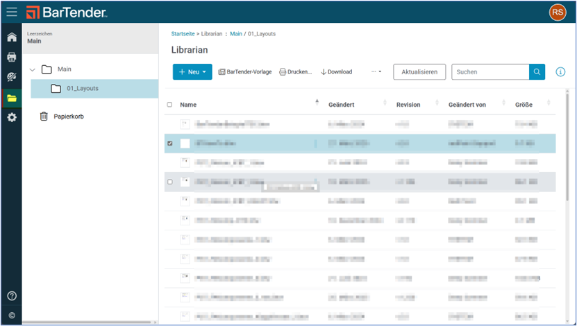Open the help question mark icon
The height and width of the screenshot is (326, 577).
click(12, 296)
